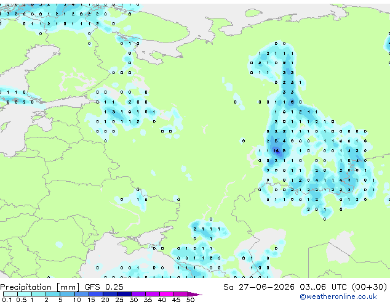Viewport: 390px width, 302px height.
Task: Click the 20–25 mm legend color swatch
Action: pyautogui.click(x=110, y=294)
